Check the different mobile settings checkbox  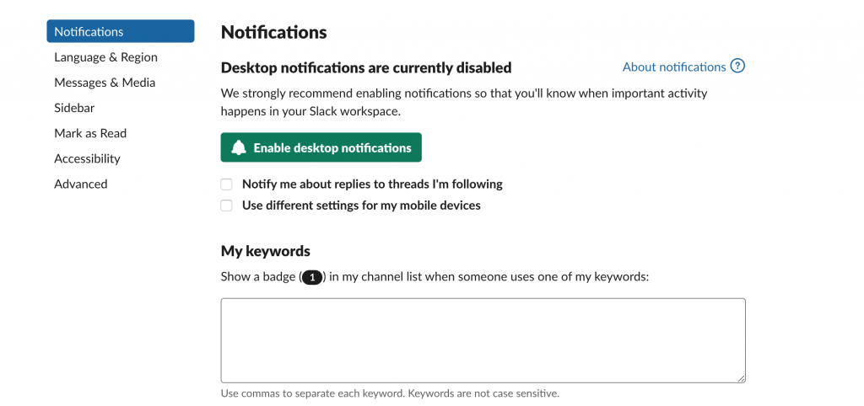pyautogui.click(x=226, y=206)
